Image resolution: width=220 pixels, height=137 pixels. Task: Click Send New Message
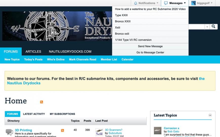[x=150, y=46]
